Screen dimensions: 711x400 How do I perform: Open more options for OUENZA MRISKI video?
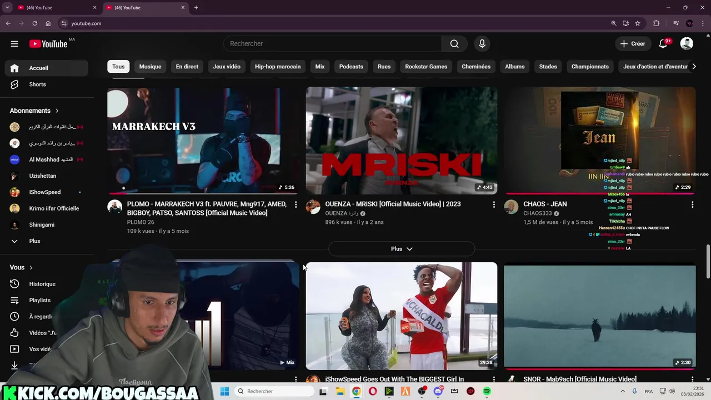(494, 205)
